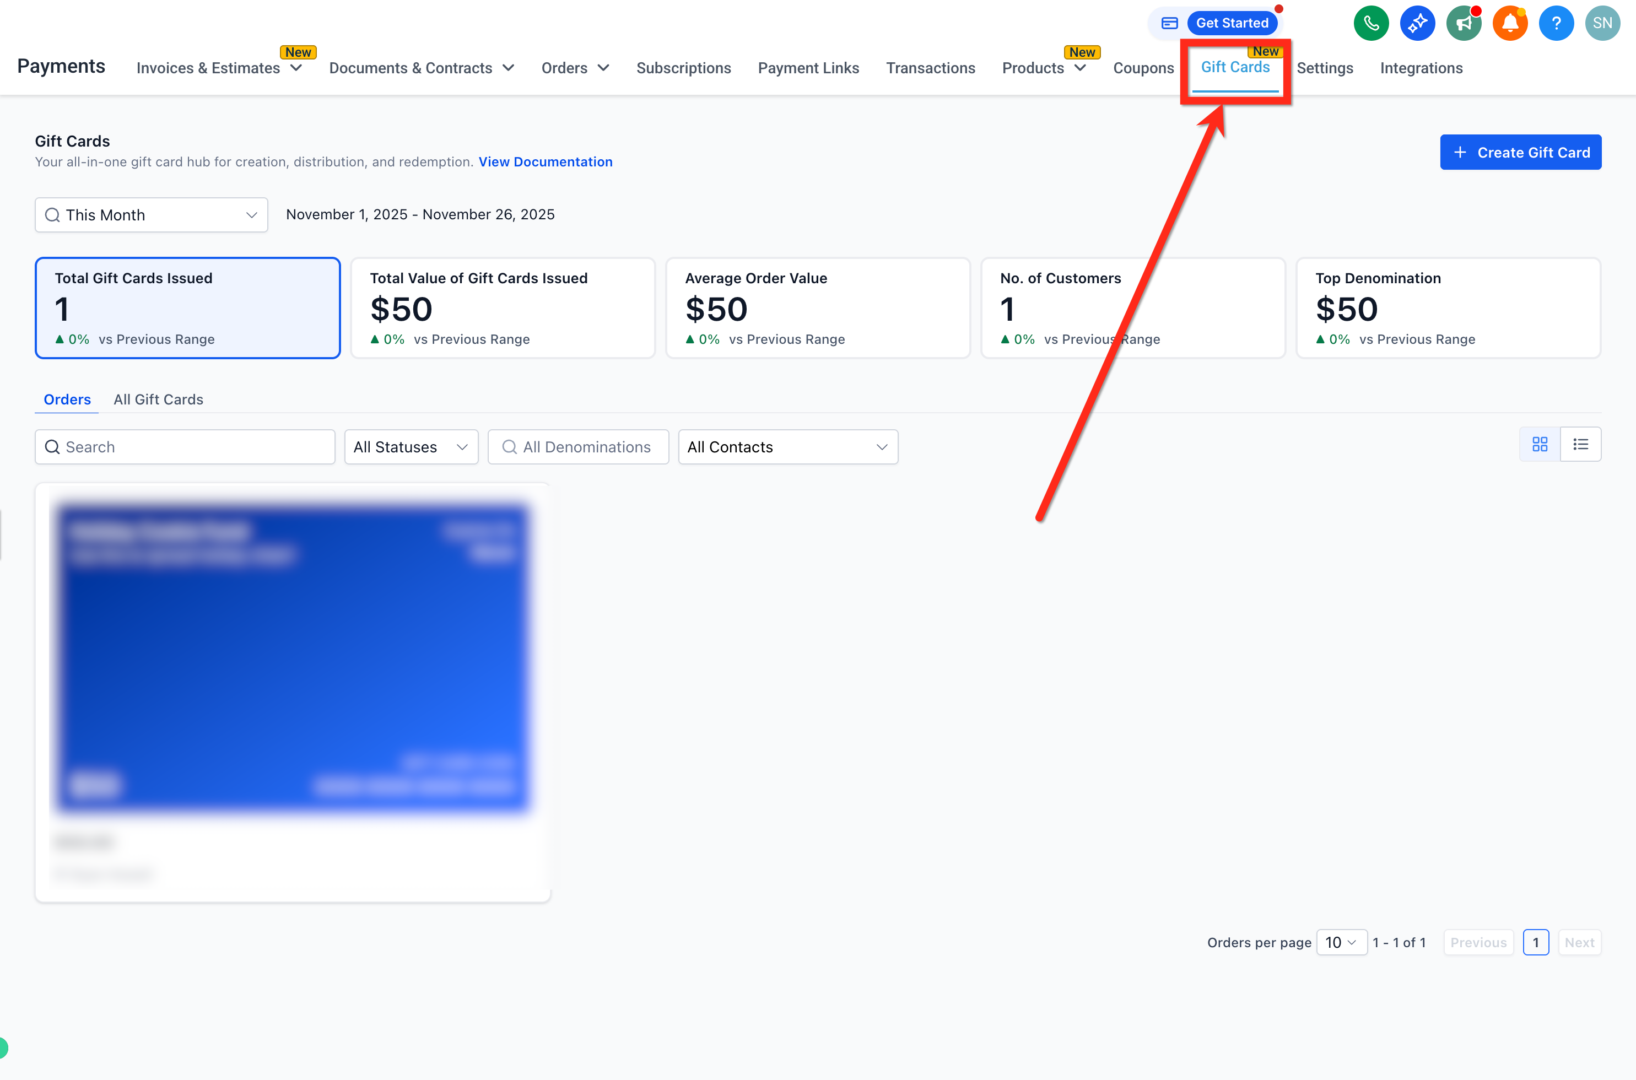Go to Coupons tab
Screen dimensions: 1636x1080
pyautogui.click(x=1143, y=68)
